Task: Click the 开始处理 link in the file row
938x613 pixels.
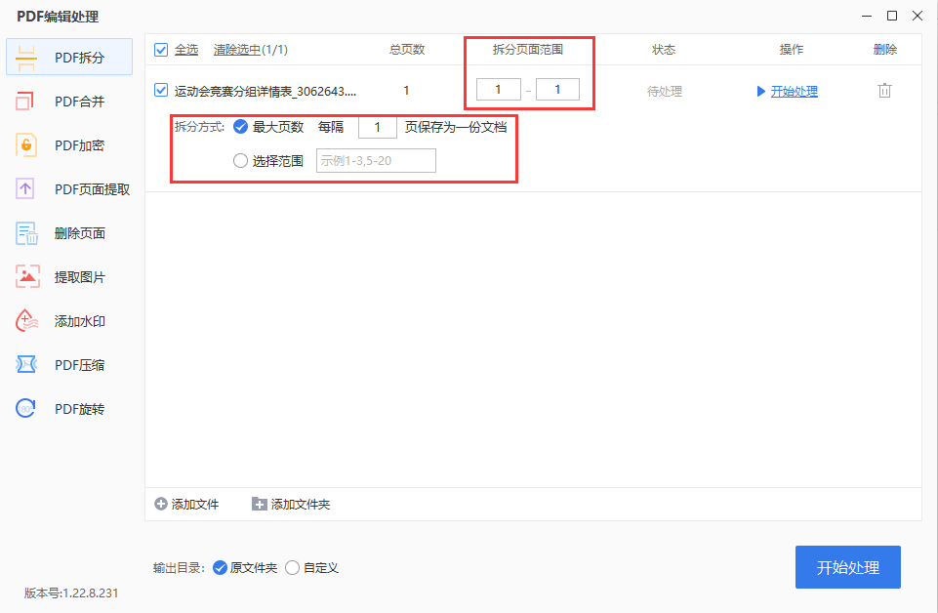Action: coord(794,92)
